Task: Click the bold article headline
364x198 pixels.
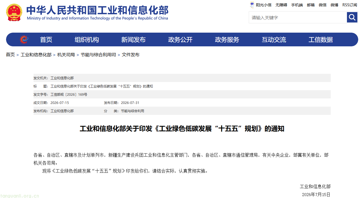Action: [x=182, y=129]
